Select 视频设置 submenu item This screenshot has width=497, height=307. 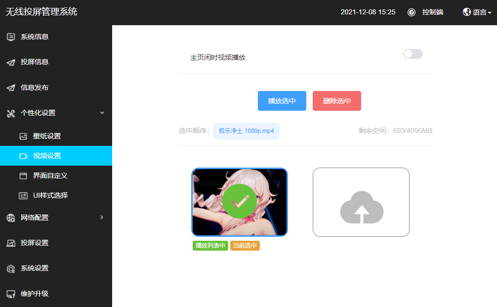point(56,156)
